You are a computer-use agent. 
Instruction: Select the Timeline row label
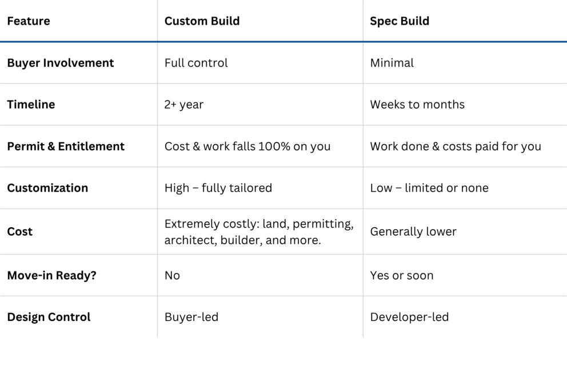coord(31,105)
